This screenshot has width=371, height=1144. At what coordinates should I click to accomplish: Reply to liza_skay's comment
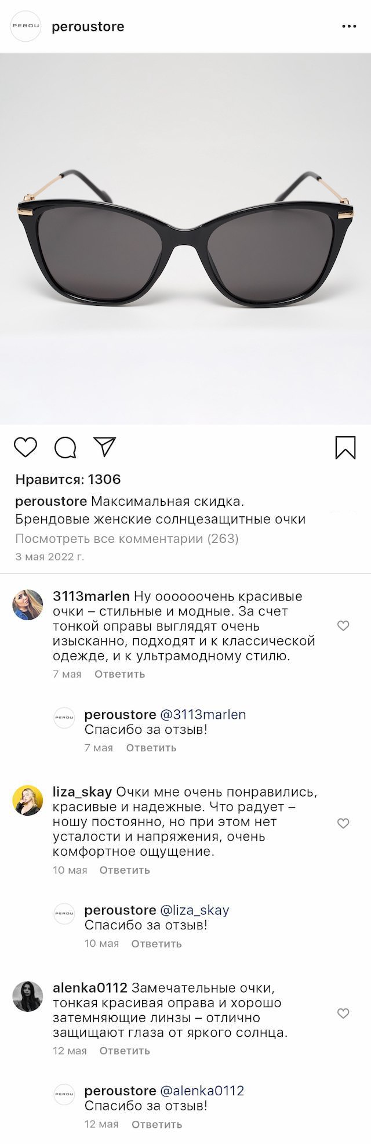point(125,870)
